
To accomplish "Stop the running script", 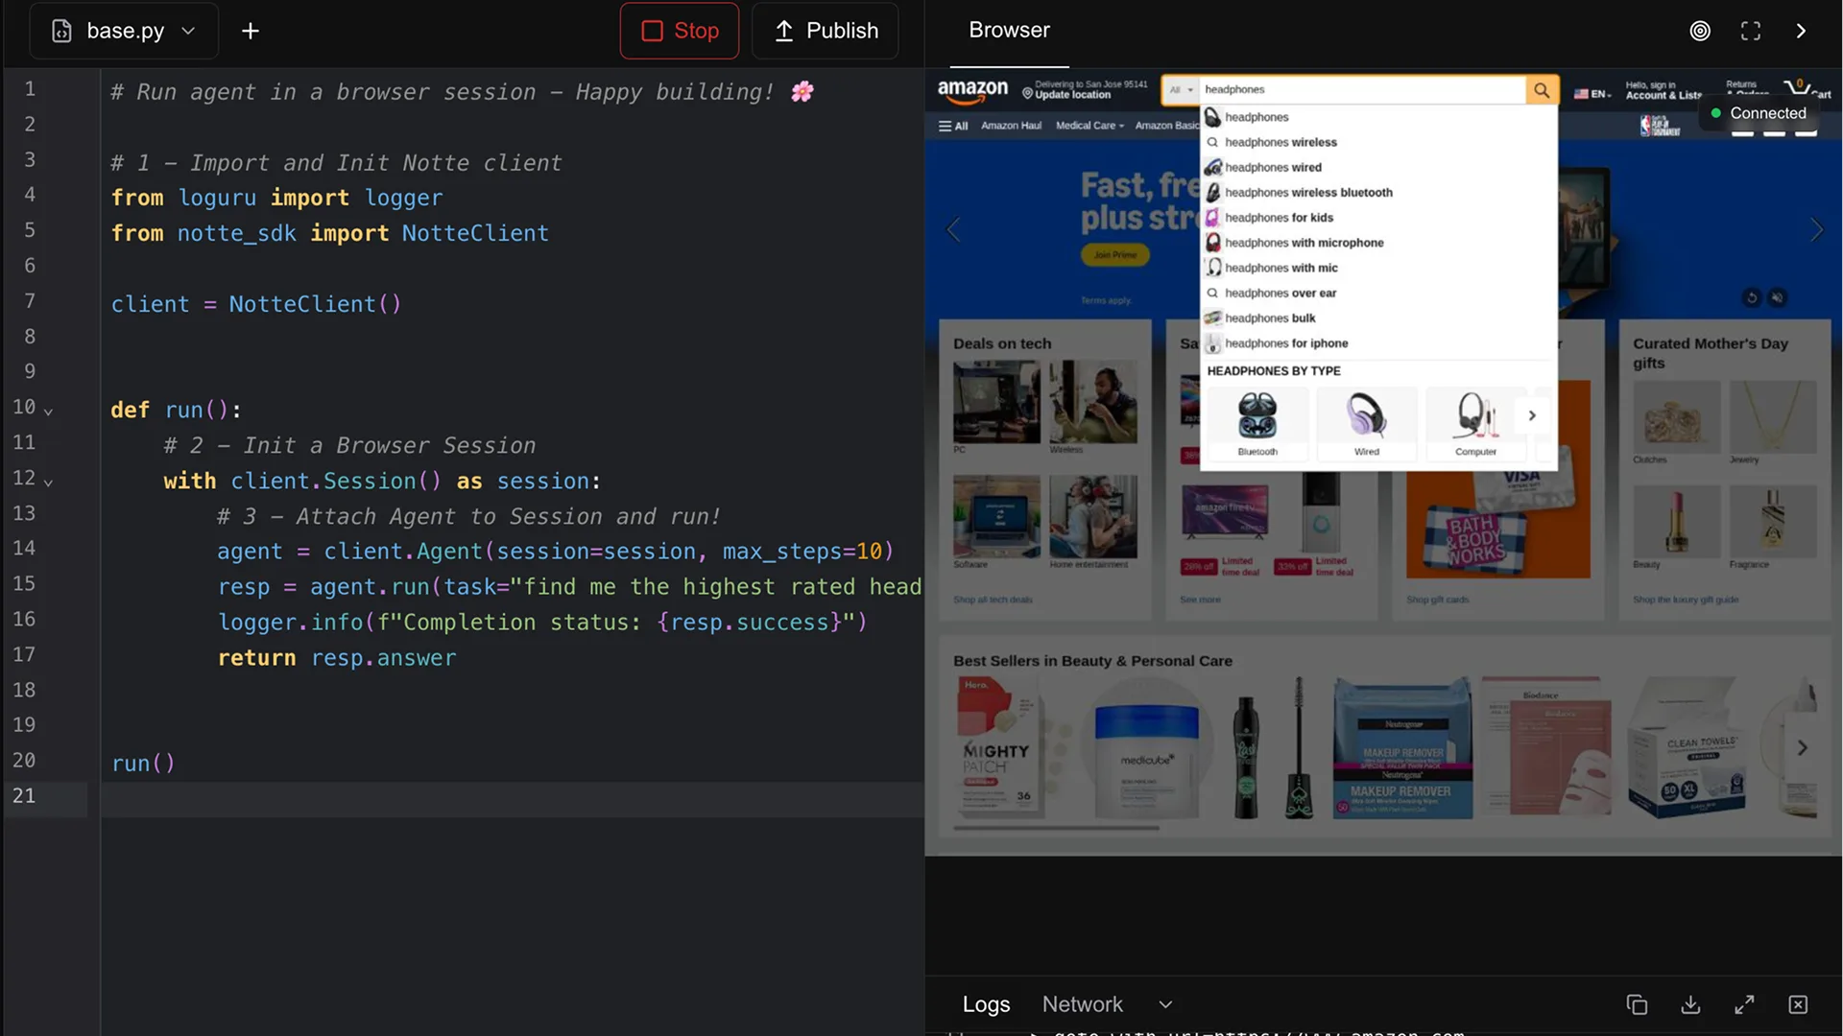I will coord(680,31).
